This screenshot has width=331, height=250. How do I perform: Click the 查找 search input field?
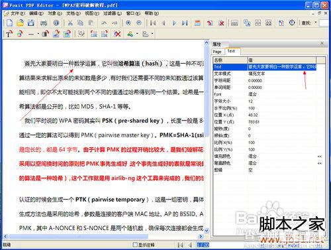pos(324,23)
